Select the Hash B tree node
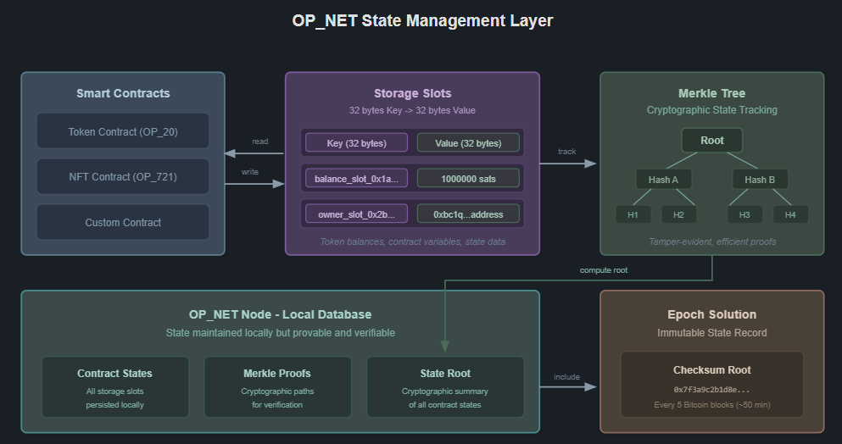 [x=760, y=180]
